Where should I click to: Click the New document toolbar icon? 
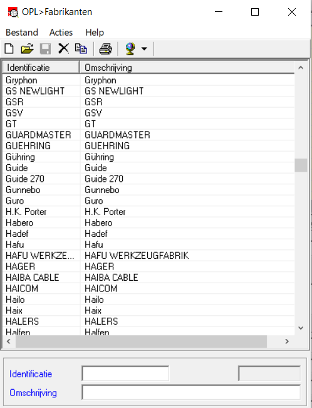point(9,49)
